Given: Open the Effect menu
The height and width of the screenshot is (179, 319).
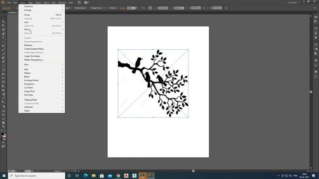Looking at the screenshot, I should click(46, 2).
